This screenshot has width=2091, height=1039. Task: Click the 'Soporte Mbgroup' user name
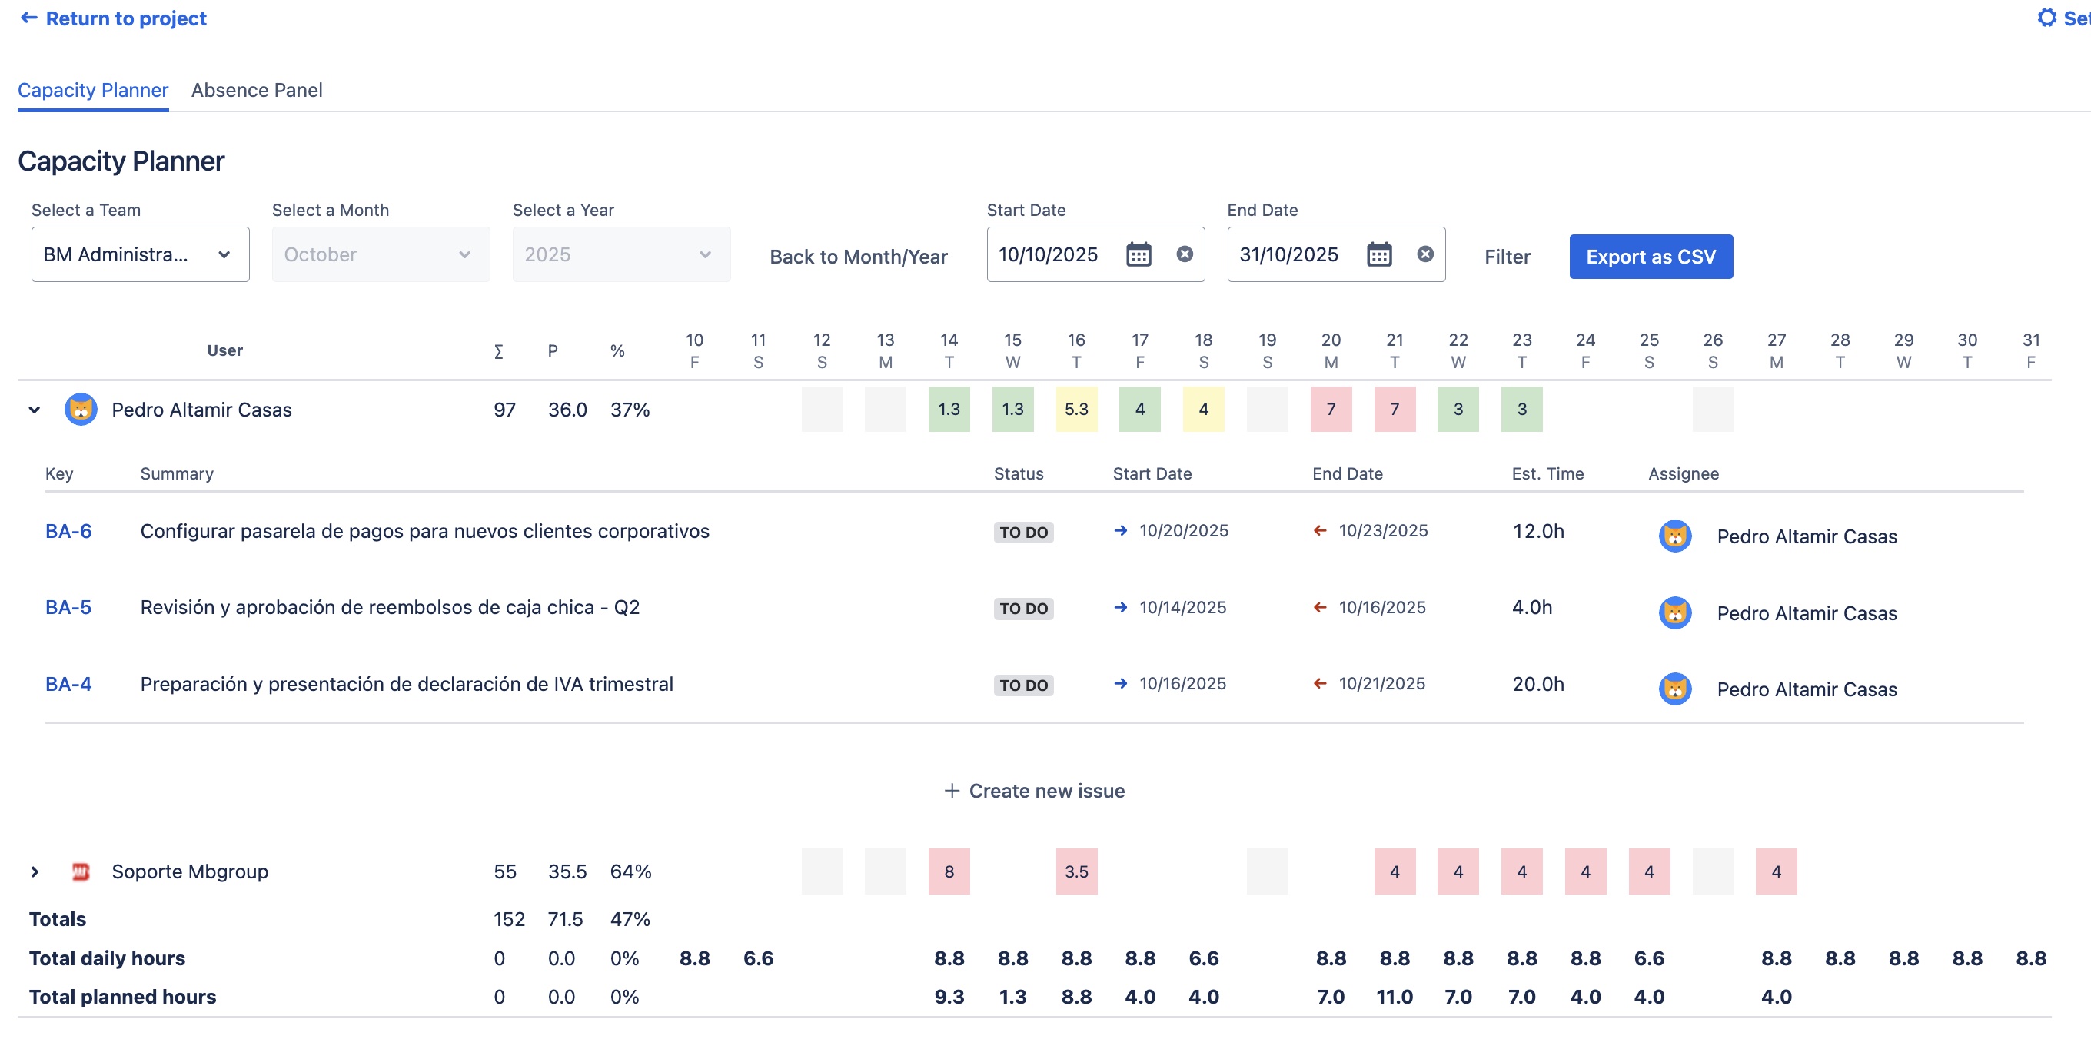click(x=190, y=871)
